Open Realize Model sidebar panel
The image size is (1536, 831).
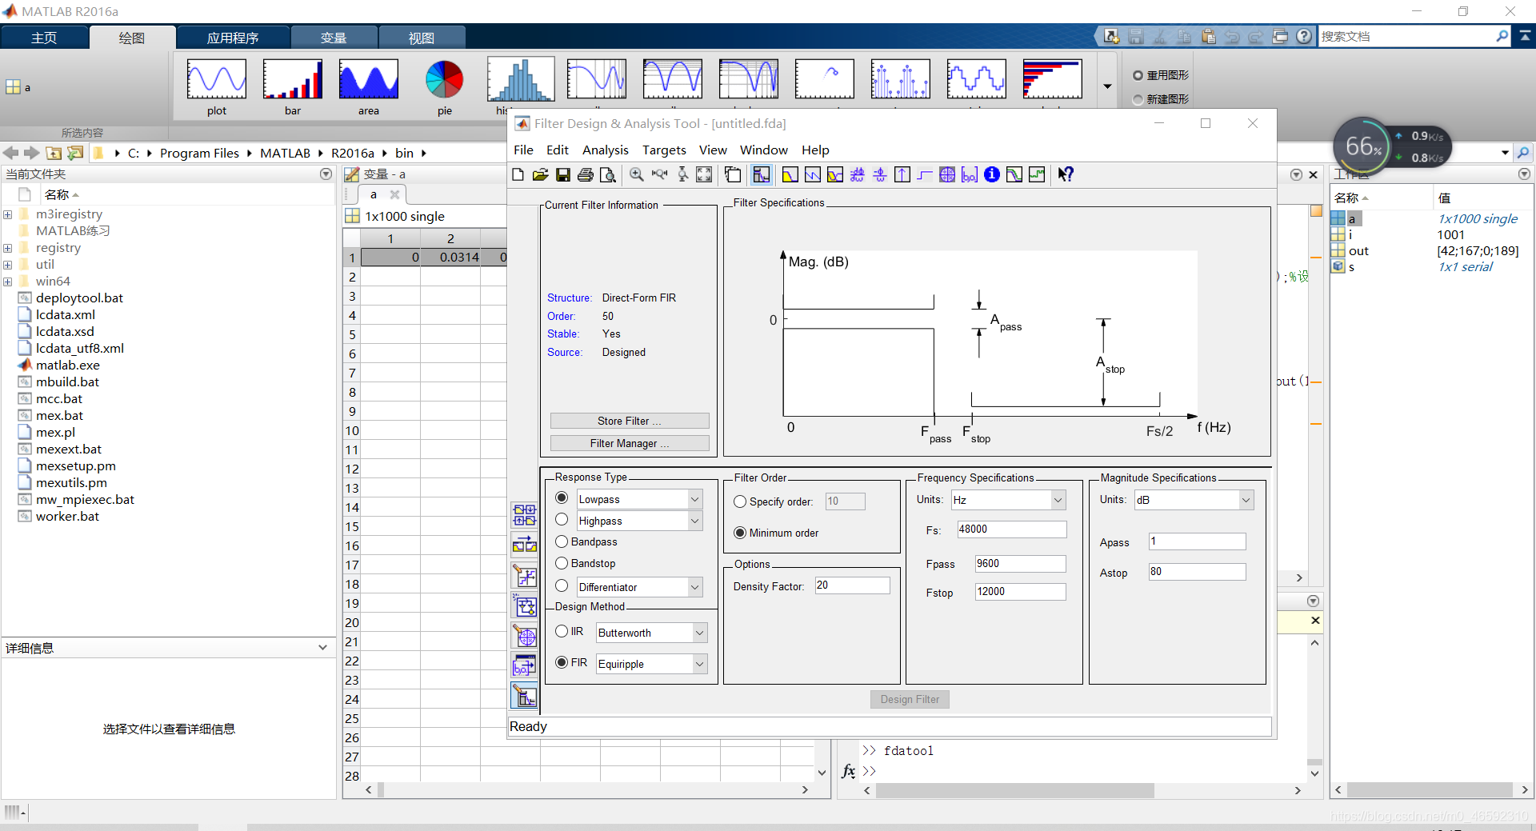click(525, 606)
